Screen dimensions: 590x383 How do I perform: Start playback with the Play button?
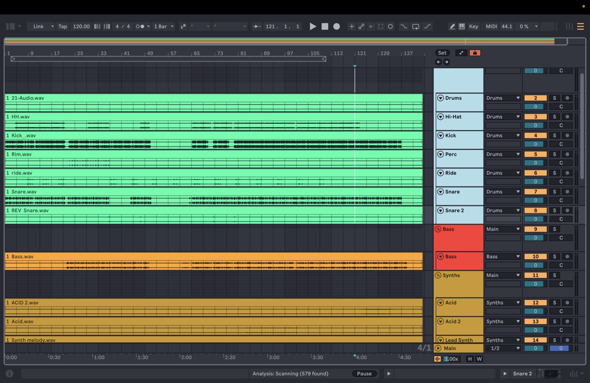[313, 26]
